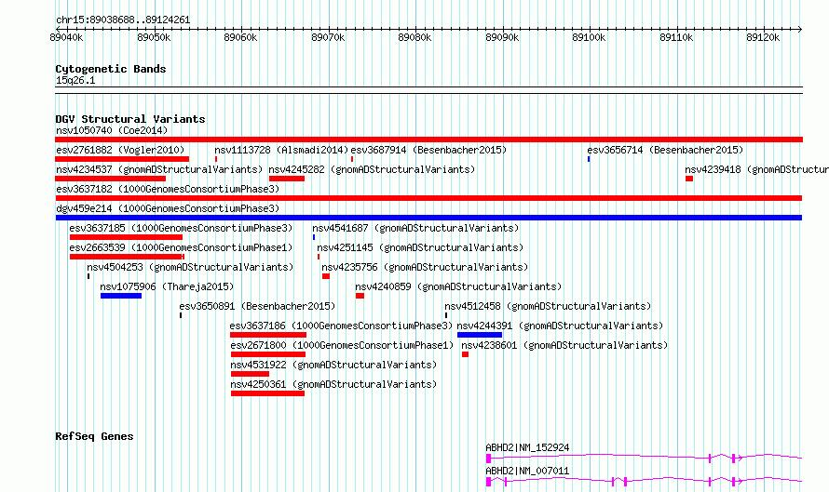The height and width of the screenshot is (492, 829).
Task: Click the DGV Structural Variants track title
Action: click(x=130, y=119)
